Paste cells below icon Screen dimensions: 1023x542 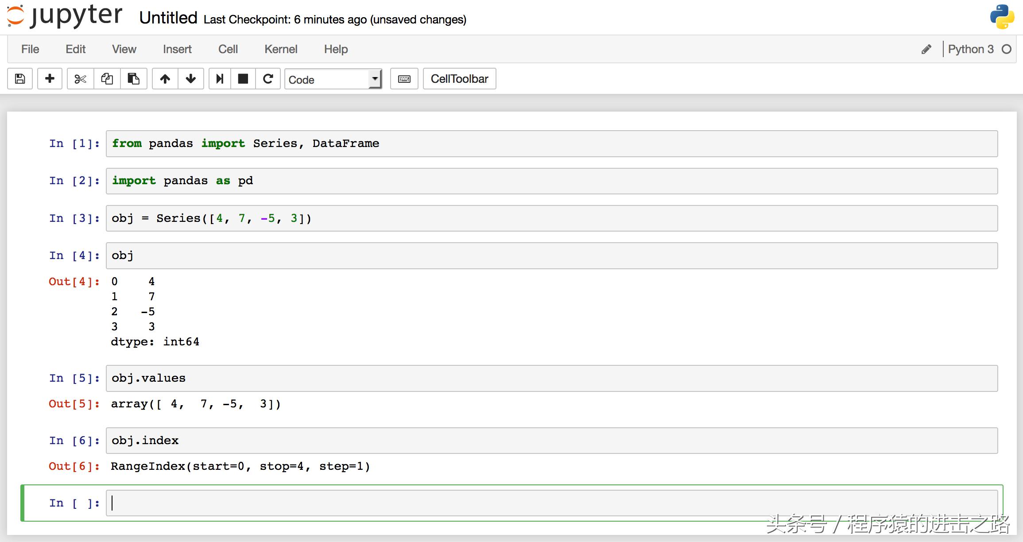pyautogui.click(x=133, y=79)
